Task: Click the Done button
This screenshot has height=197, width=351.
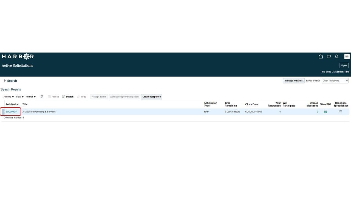Action: 344,65
